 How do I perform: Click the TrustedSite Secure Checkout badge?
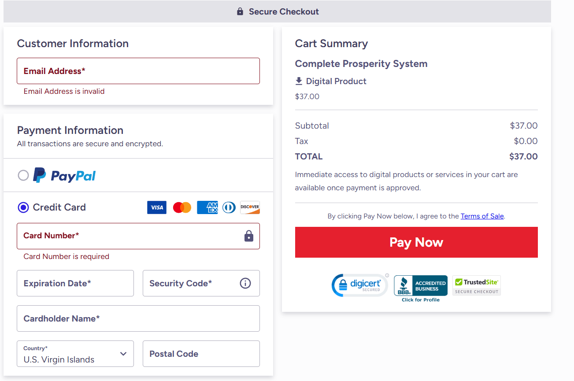(x=477, y=285)
